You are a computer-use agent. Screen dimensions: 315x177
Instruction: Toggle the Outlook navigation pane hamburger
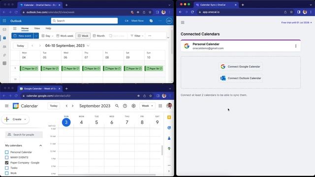15,29
